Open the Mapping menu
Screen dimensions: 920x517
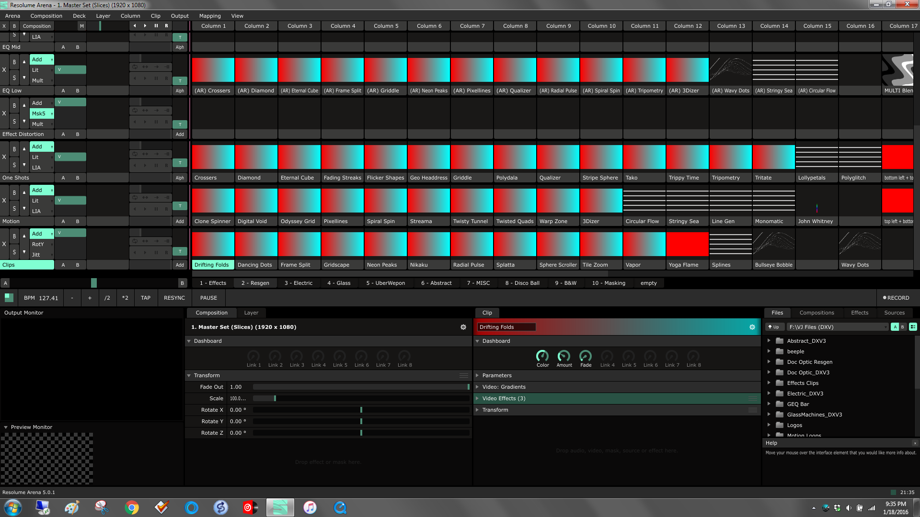[210, 16]
